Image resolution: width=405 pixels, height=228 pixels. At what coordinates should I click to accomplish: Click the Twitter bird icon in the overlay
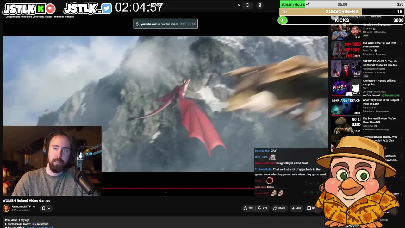tap(107, 9)
